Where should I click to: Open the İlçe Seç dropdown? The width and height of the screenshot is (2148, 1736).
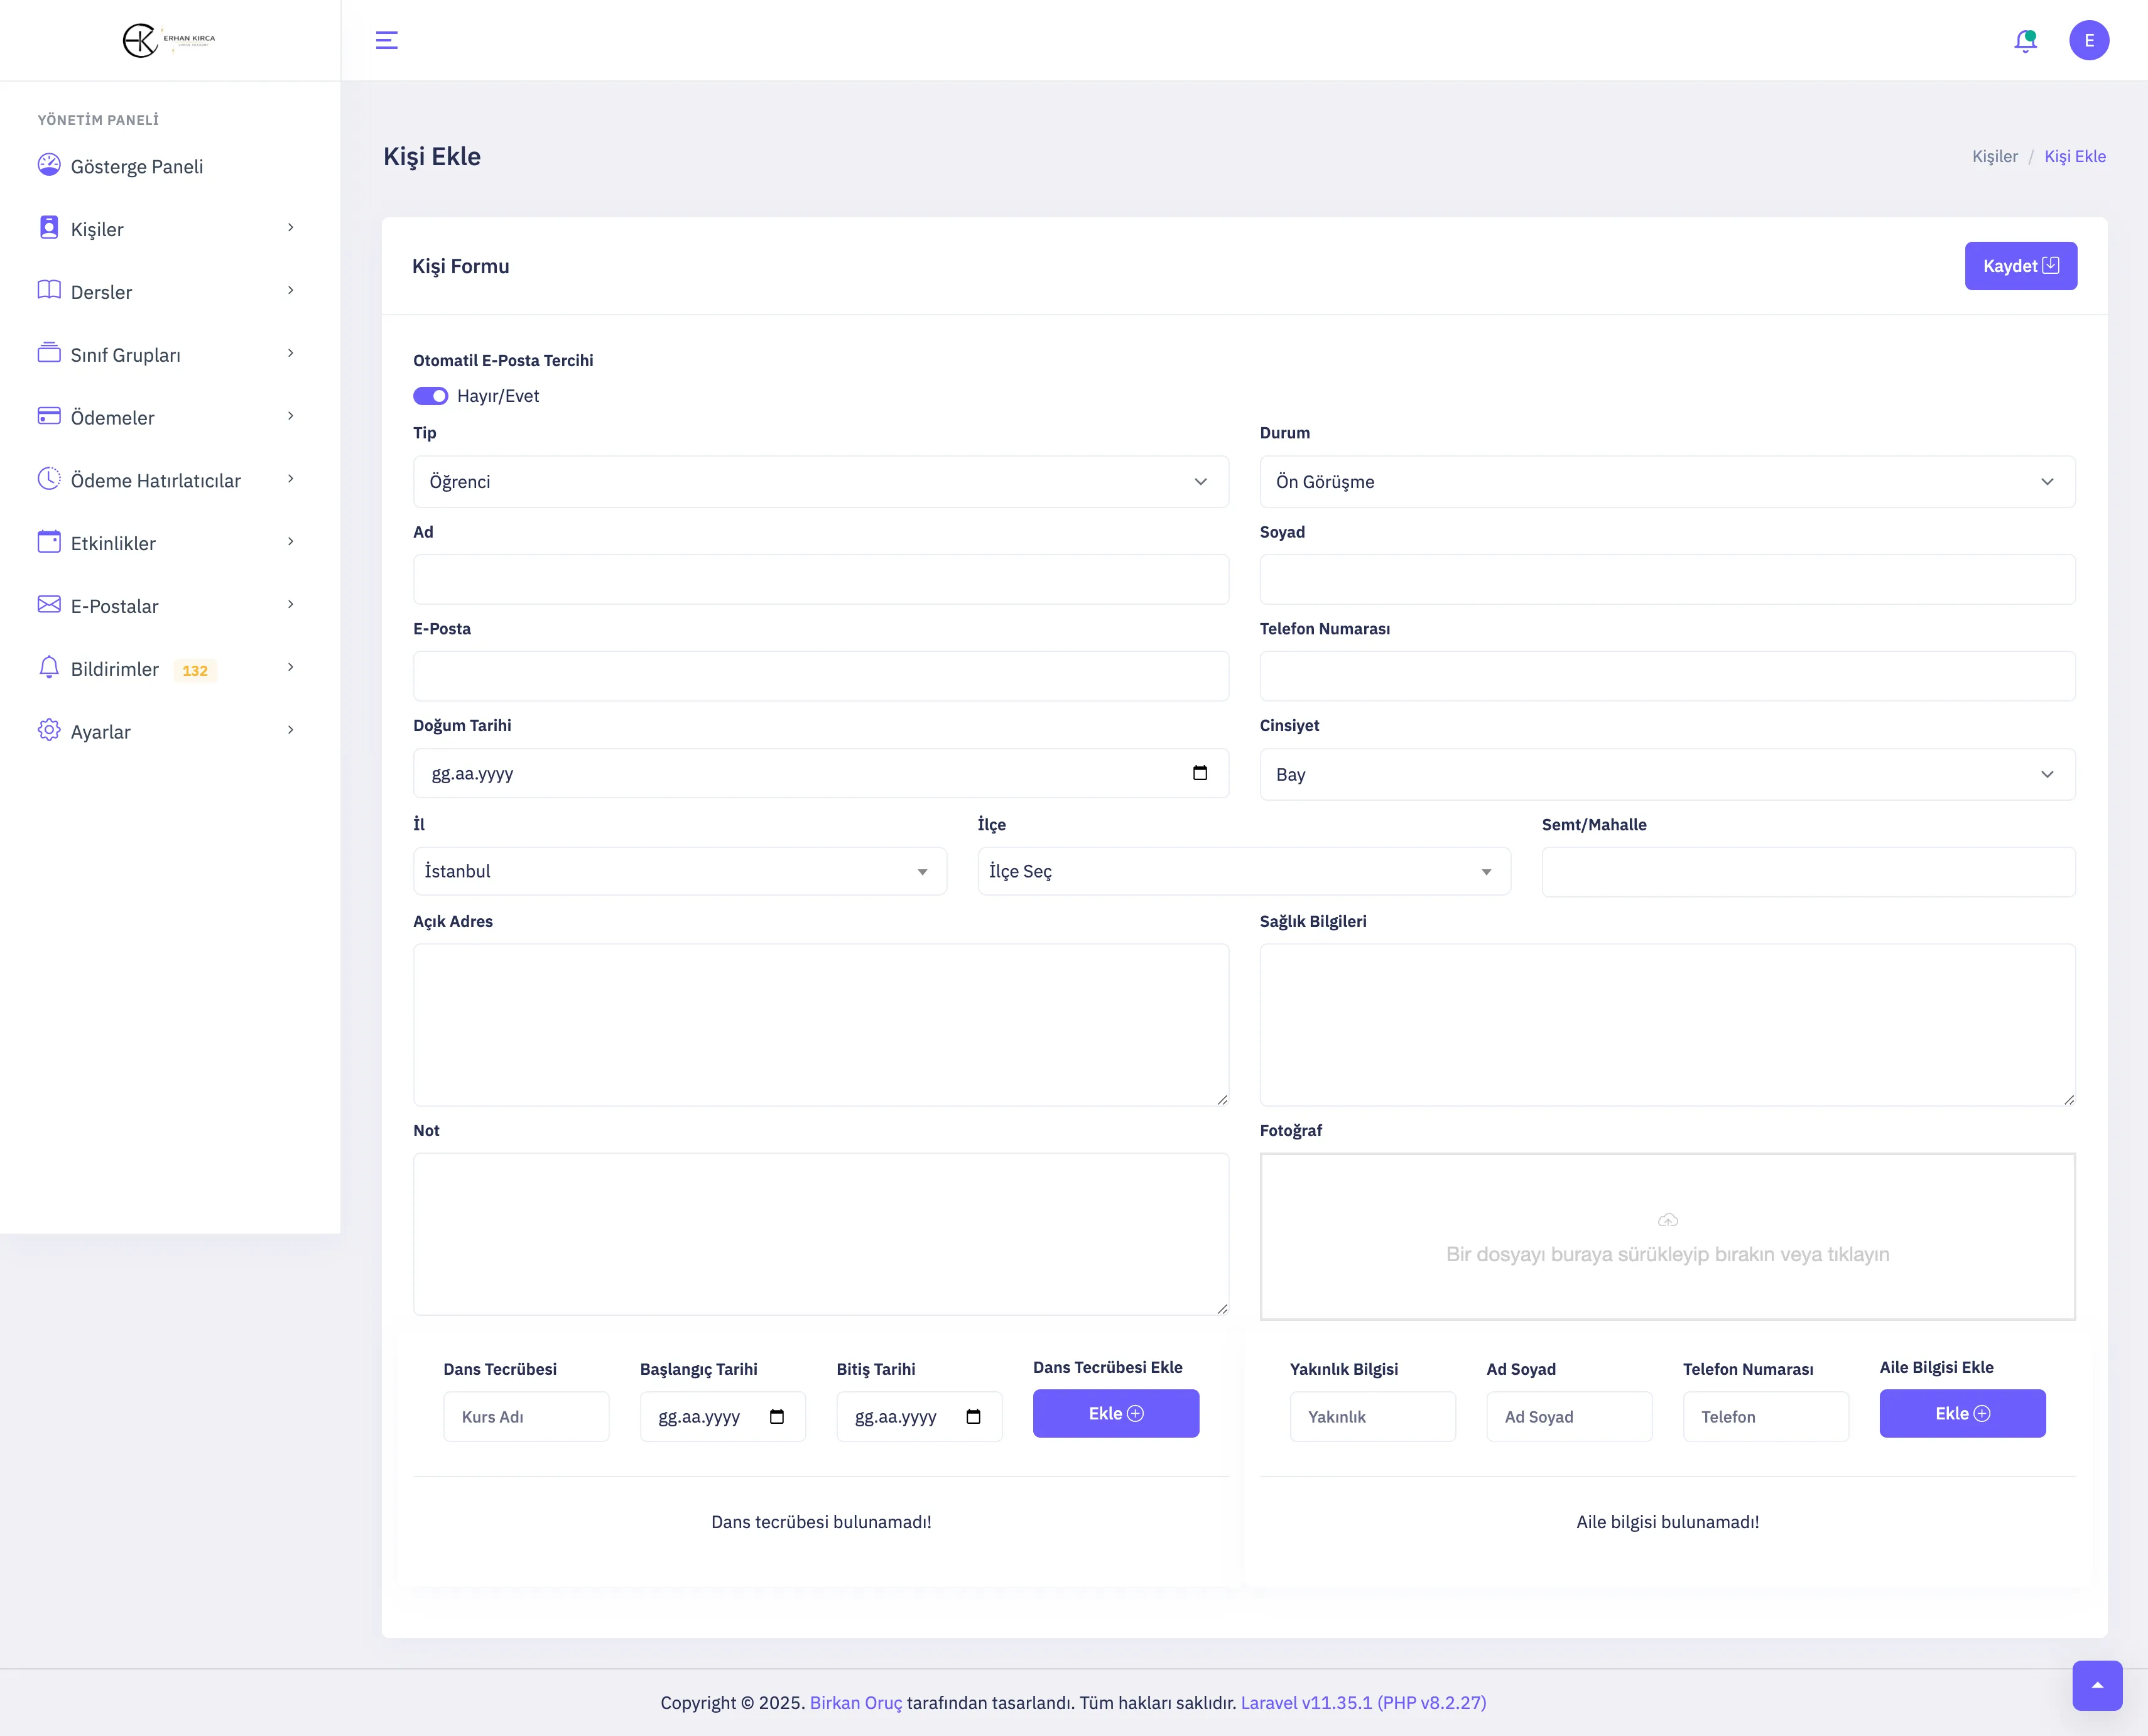[1243, 871]
